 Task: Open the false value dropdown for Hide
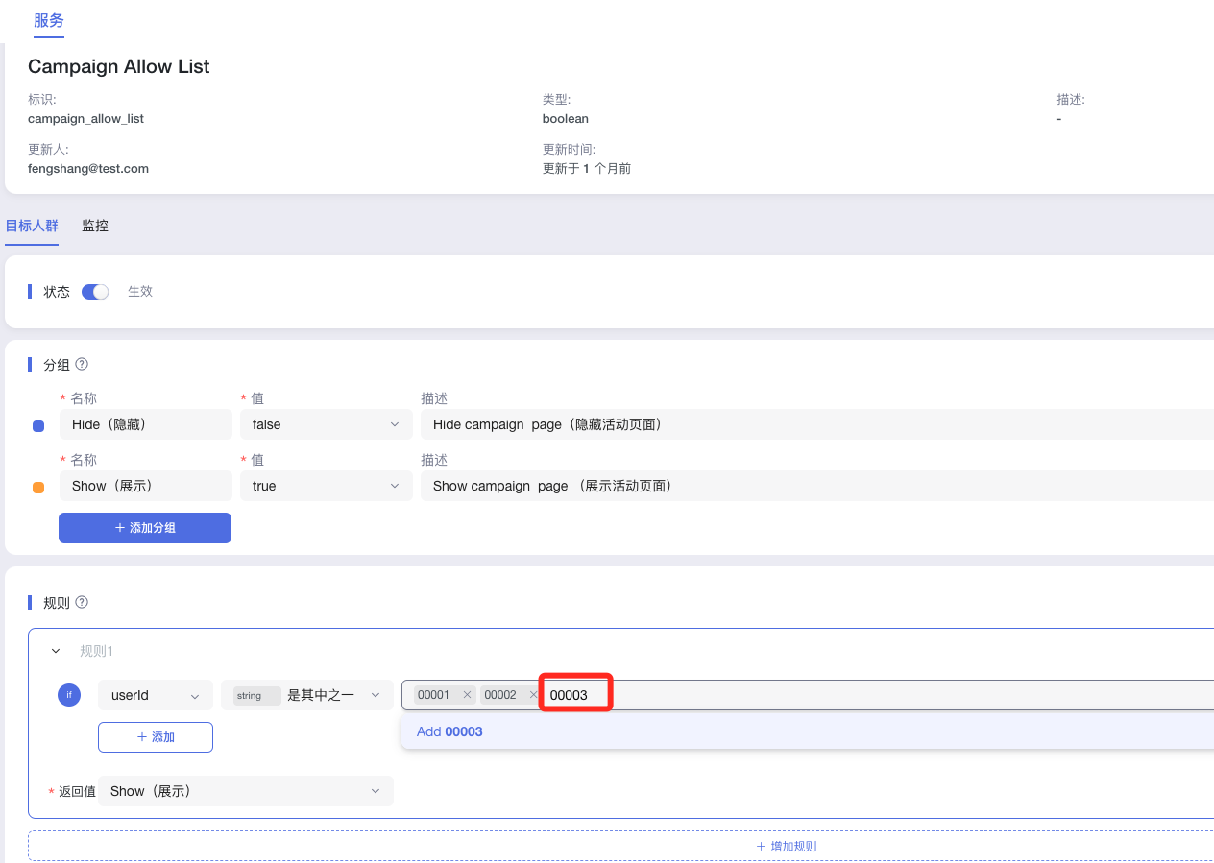[326, 424]
